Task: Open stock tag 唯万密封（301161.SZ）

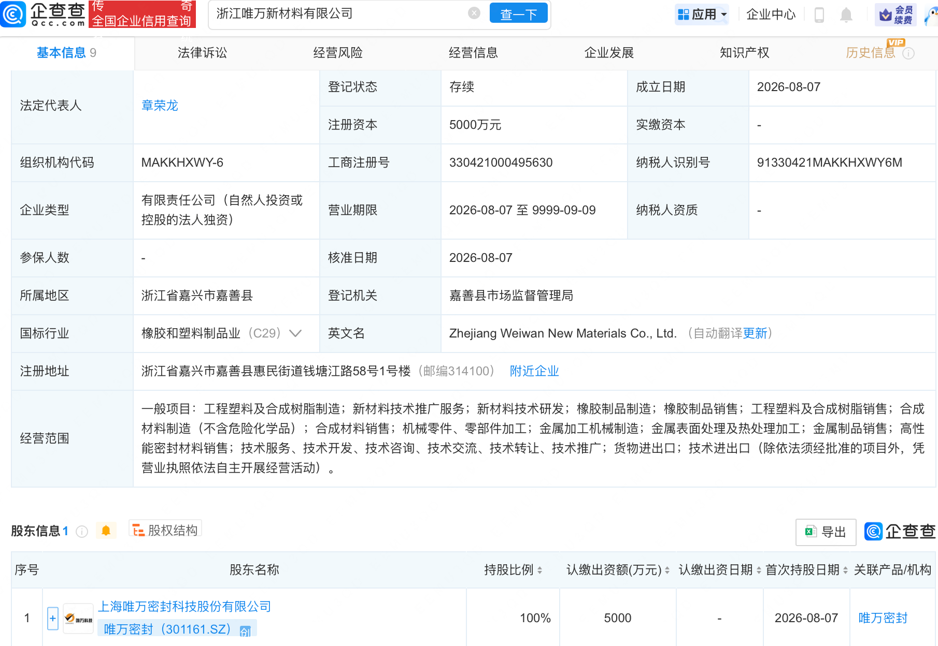Action: click(167, 629)
